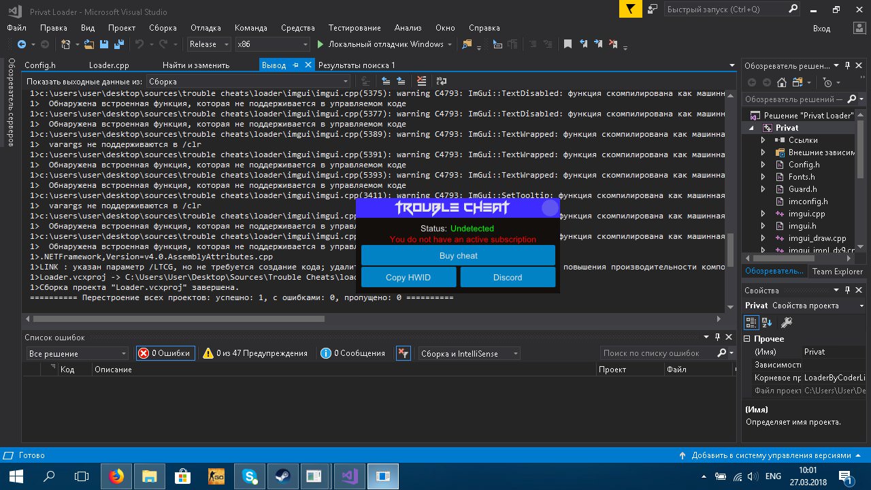
Task: Expand the Config.h tree node
Action: (763, 165)
